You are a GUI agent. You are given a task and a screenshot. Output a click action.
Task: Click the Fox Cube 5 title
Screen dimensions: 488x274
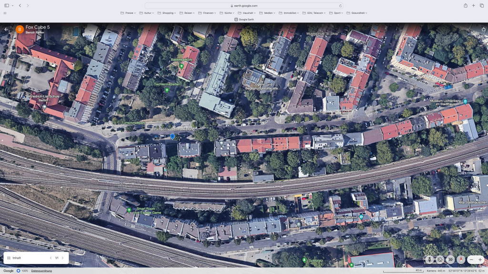38,27
